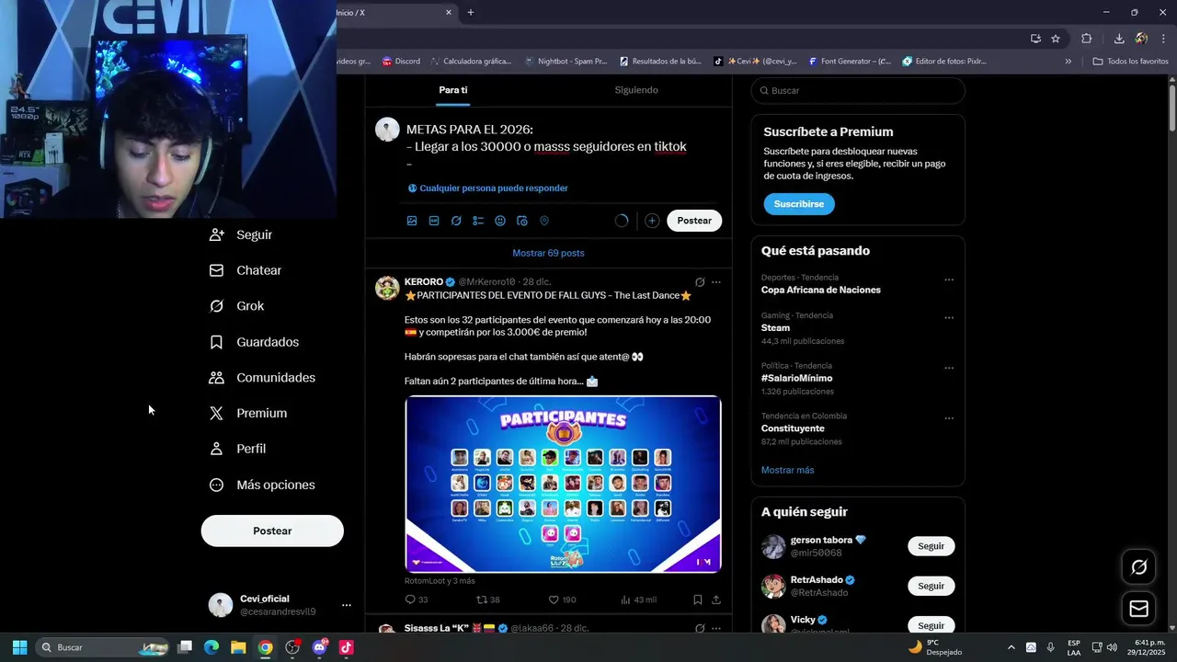Open Windows Start menu
Screen dimensions: 1177x662
(x=19, y=647)
